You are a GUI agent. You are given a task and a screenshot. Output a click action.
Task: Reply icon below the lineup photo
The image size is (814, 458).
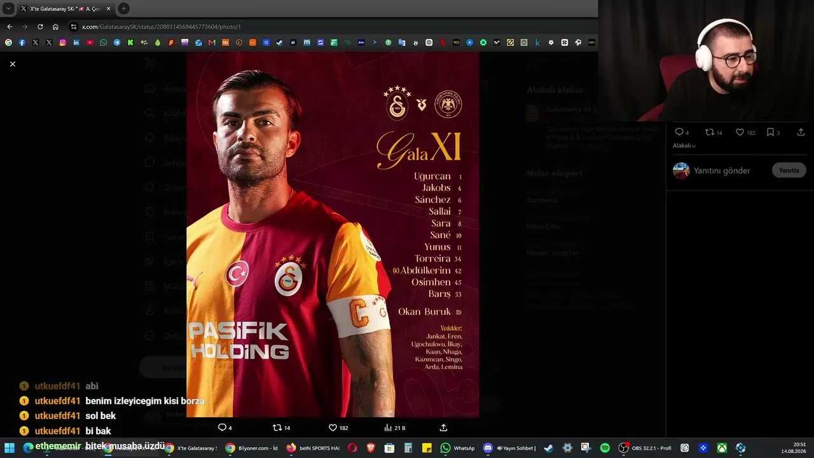point(225,427)
